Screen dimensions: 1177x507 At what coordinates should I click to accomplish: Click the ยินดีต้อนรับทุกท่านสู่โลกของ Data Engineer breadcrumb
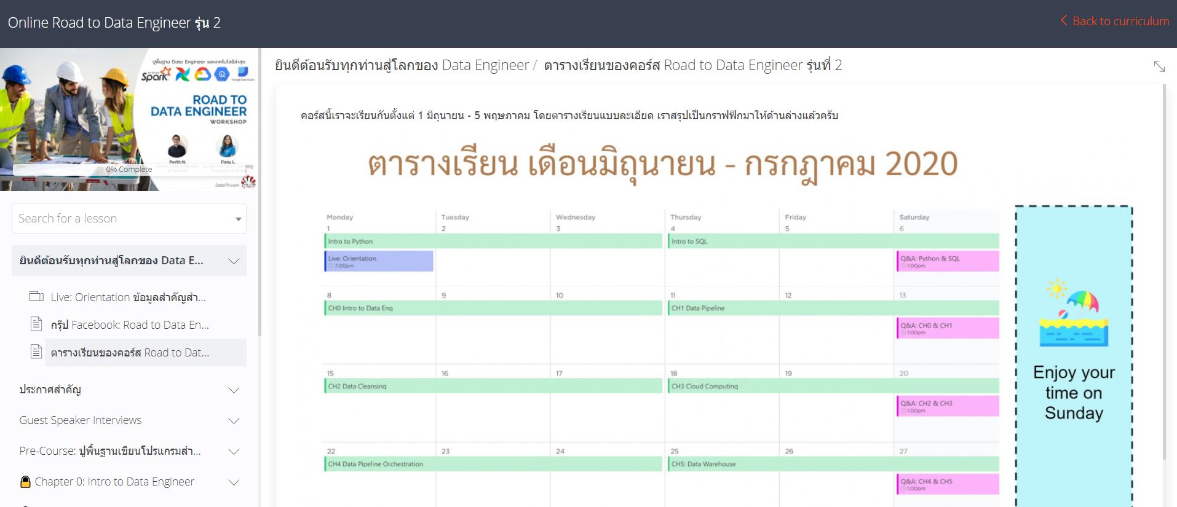(402, 65)
